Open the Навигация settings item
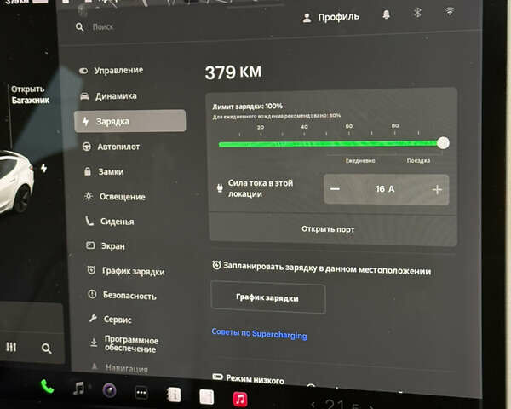Image resolution: width=511 pixels, height=409 pixels. [x=120, y=368]
